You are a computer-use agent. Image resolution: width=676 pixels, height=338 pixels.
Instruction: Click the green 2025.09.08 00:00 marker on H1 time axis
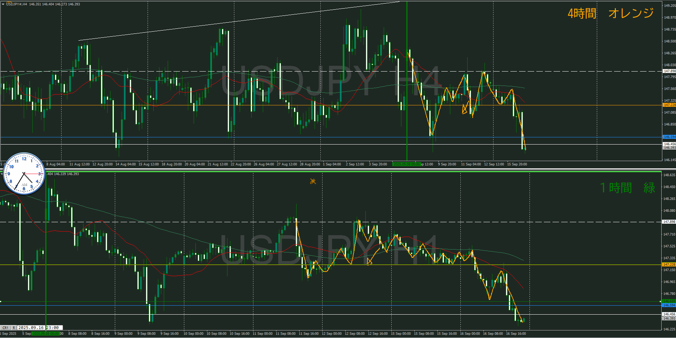pos(46,334)
